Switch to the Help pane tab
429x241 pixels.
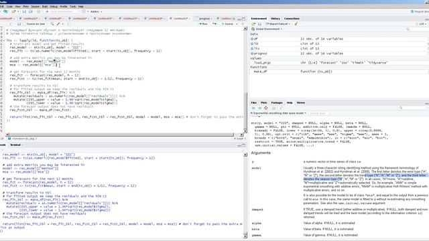coord(290,102)
